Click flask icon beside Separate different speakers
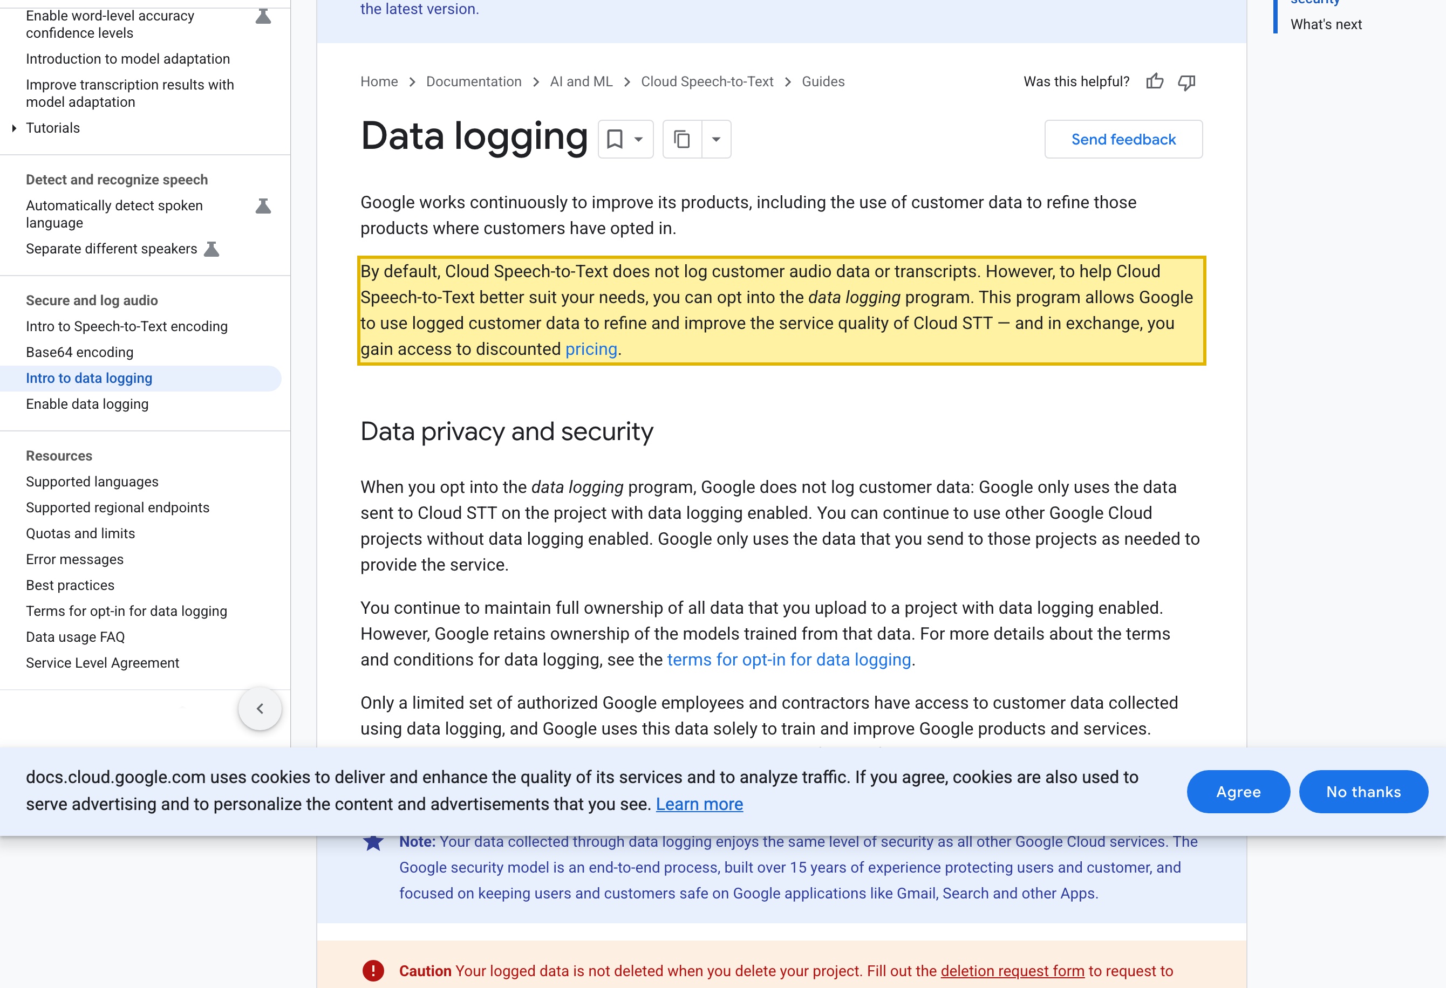This screenshot has width=1446, height=988. click(x=212, y=249)
